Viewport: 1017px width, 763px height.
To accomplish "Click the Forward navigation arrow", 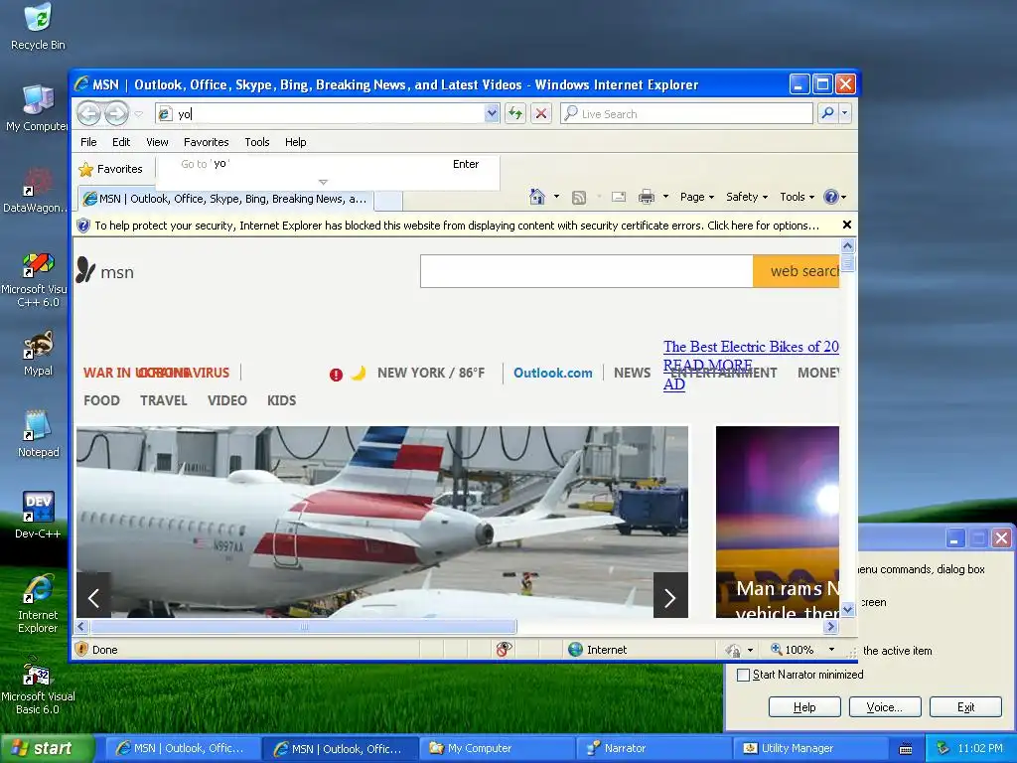I will pos(117,113).
